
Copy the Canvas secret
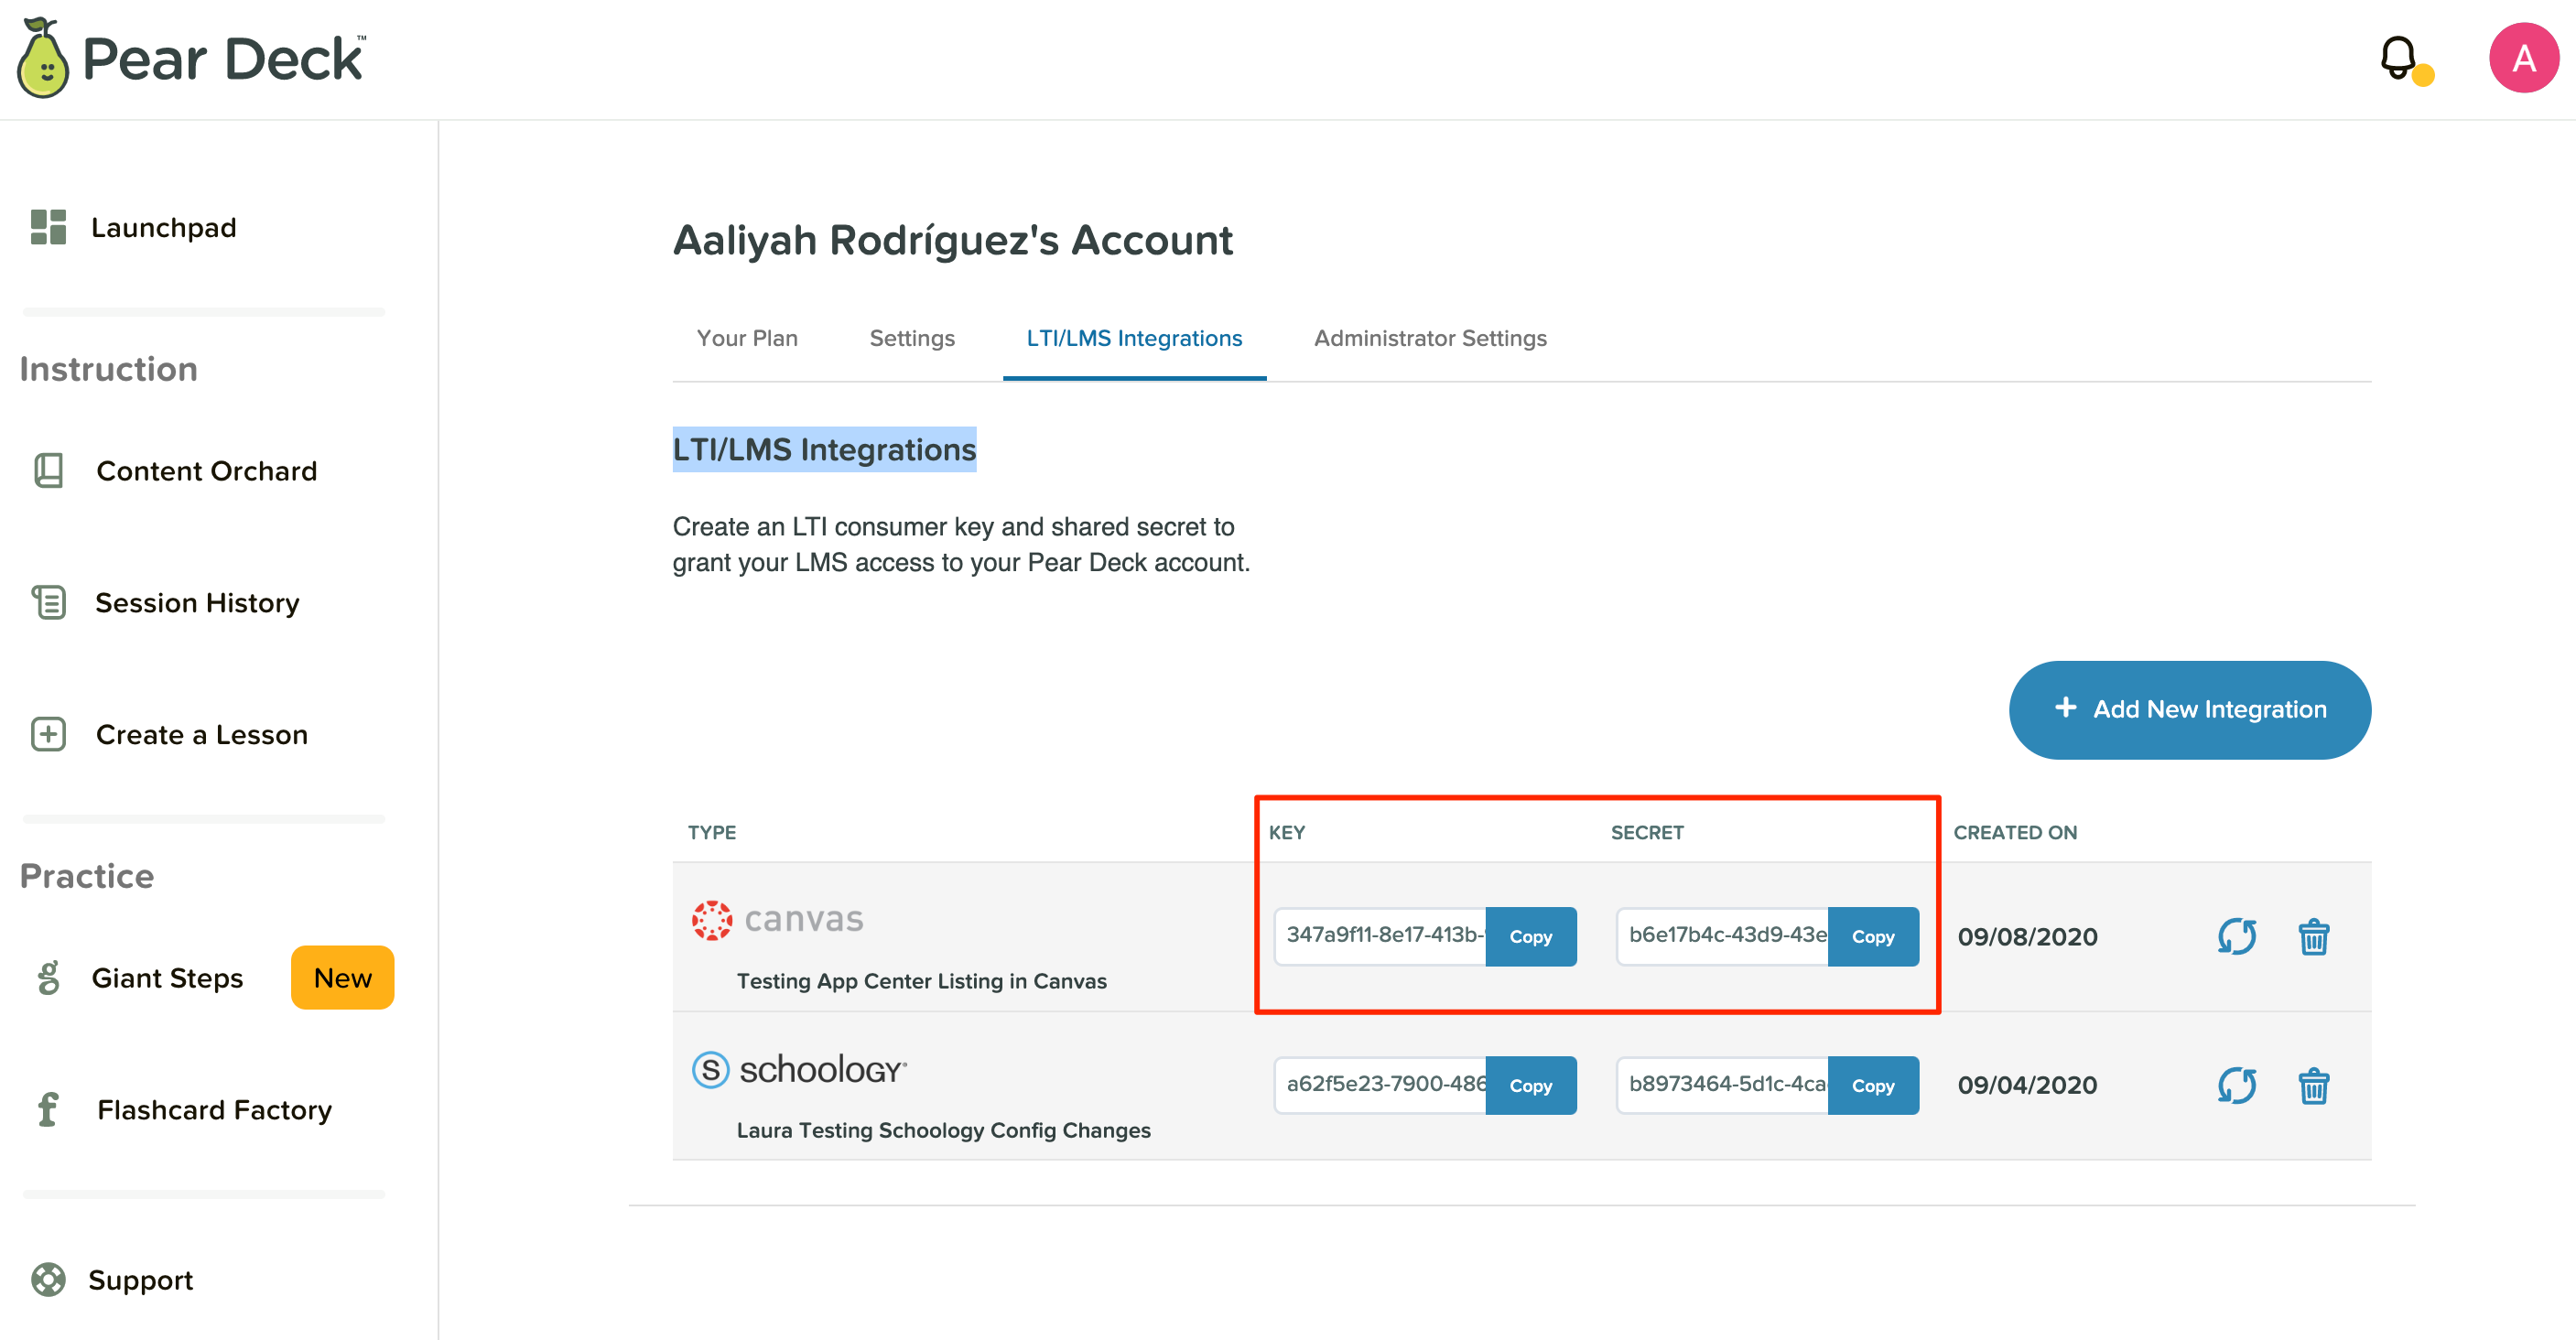[x=1873, y=937]
